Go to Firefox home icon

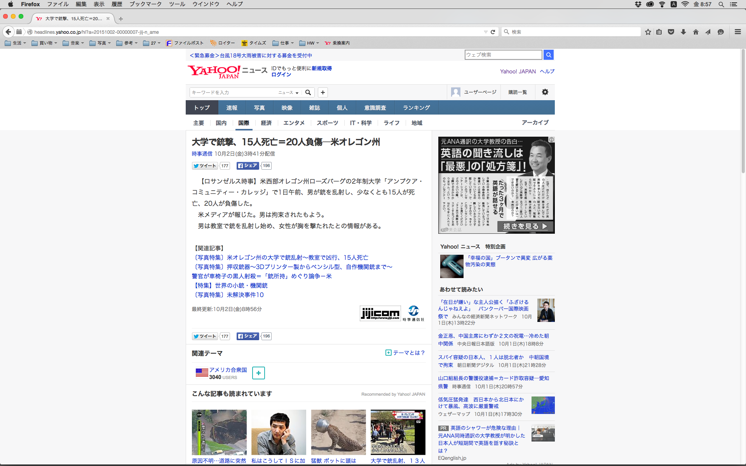[x=696, y=32]
